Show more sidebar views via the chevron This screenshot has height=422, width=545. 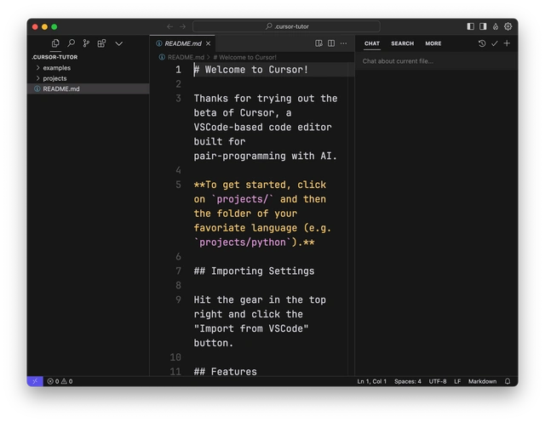(x=118, y=43)
